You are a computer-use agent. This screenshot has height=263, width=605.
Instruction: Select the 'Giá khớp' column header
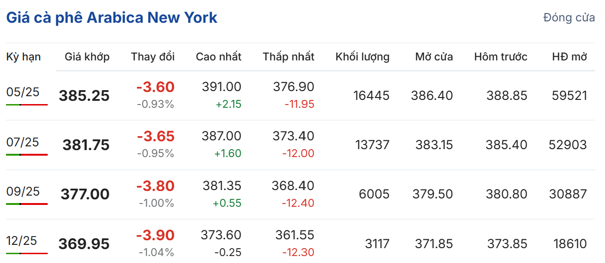point(87,57)
